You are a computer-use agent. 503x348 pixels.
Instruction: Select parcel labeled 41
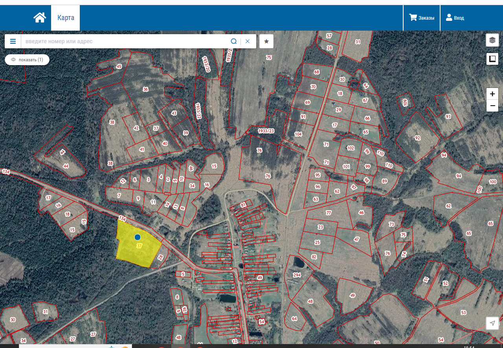tap(142, 149)
